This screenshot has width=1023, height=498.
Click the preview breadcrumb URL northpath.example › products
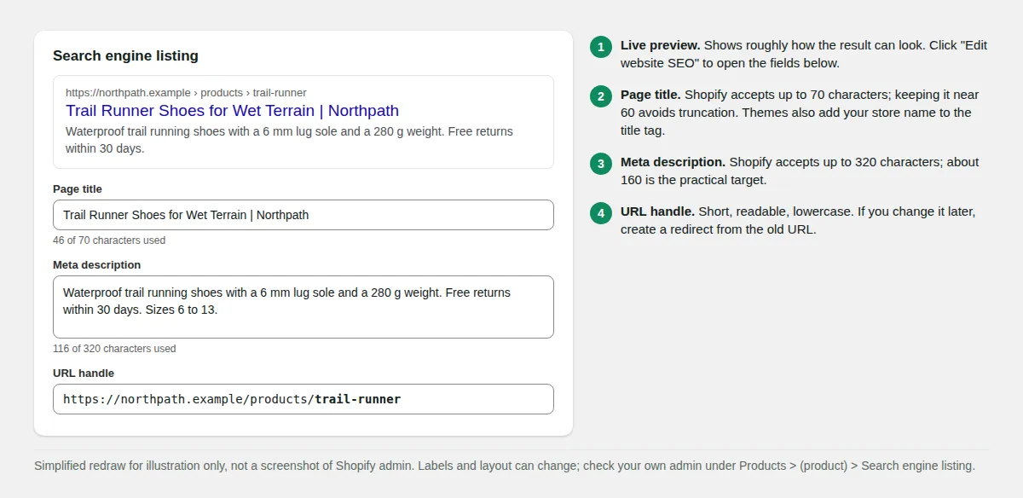186,92
